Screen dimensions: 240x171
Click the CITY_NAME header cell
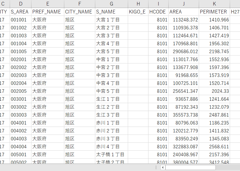(x=79, y=12)
